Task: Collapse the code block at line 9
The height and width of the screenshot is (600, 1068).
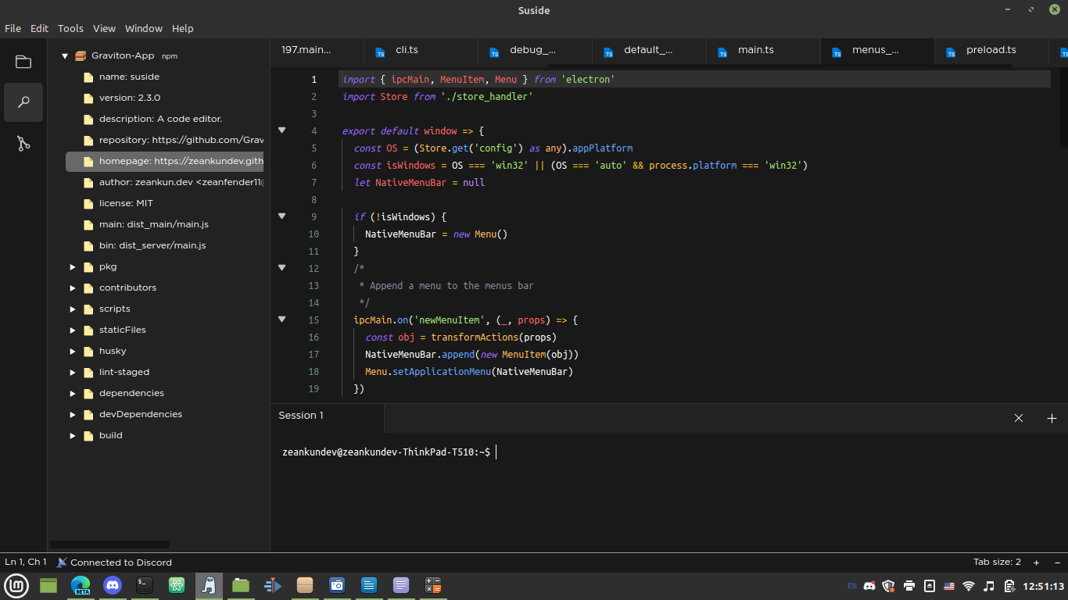Action: (x=281, y=216)
